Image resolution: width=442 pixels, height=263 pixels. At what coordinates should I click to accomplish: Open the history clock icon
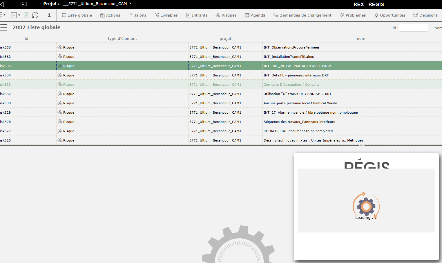(x=35, y=15)
